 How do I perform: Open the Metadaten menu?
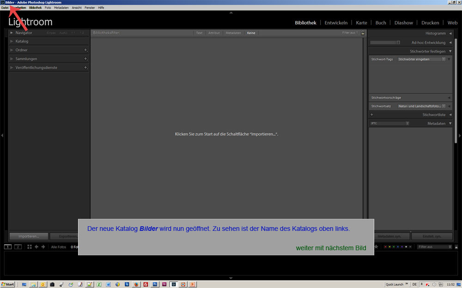(61, 8)
